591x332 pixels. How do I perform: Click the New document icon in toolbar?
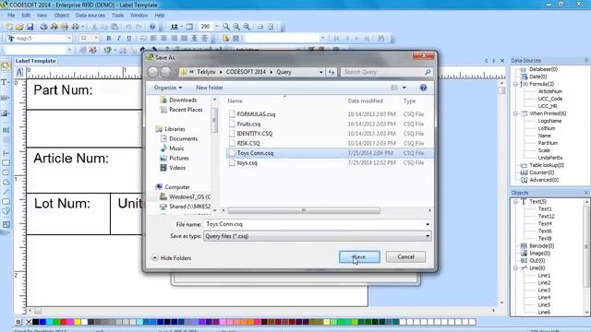pyautogui.click(x=9, y=27)
